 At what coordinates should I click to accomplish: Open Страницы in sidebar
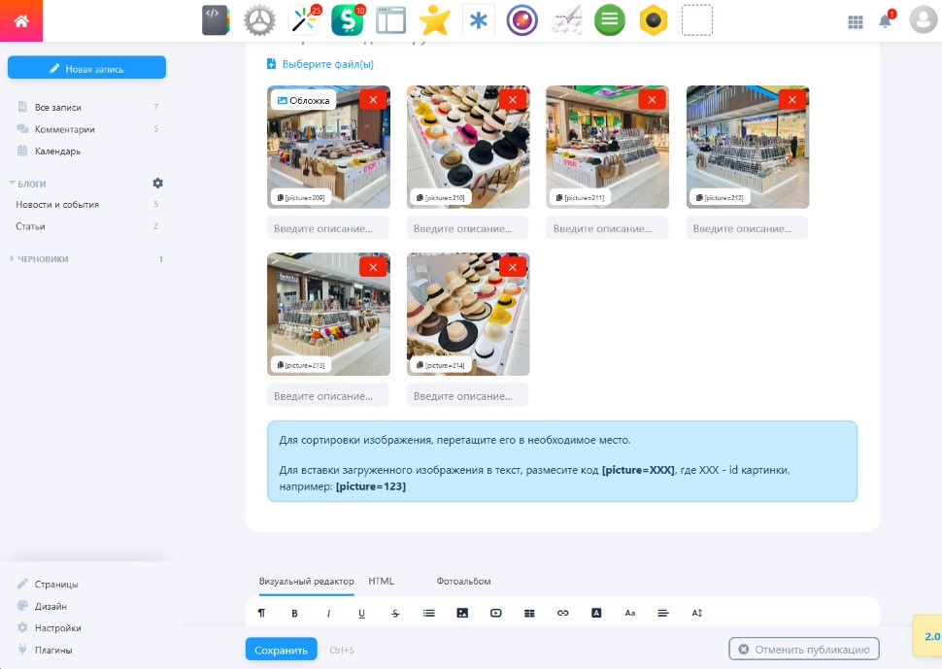point(56,584)
